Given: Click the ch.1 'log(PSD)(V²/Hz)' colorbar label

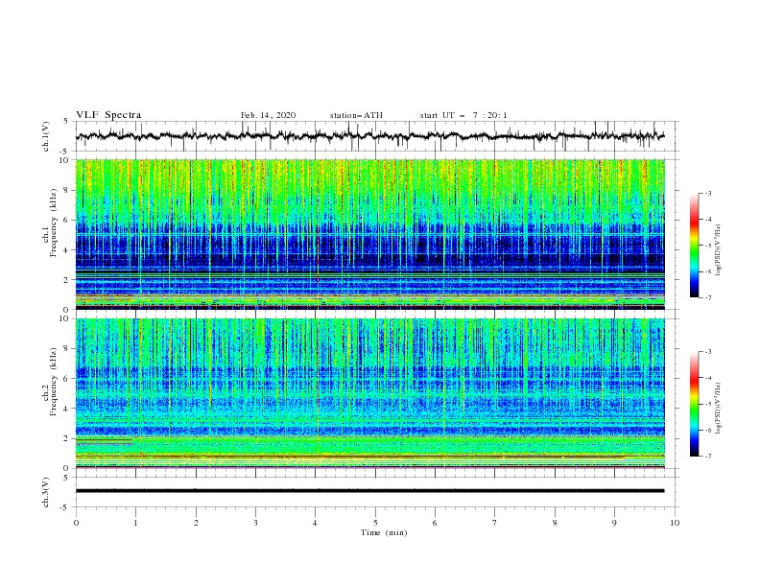Looking at the screenshot, I should 719,250.
